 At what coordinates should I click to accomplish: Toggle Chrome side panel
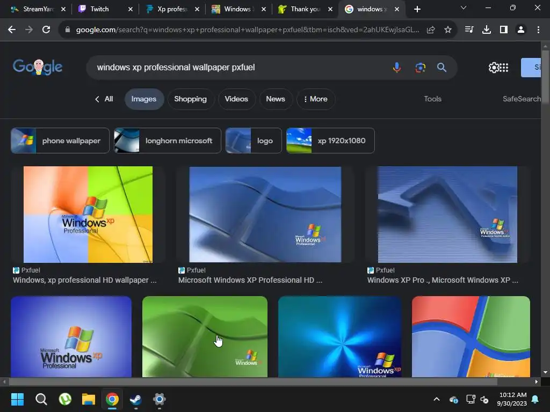(x=504, y=30)
